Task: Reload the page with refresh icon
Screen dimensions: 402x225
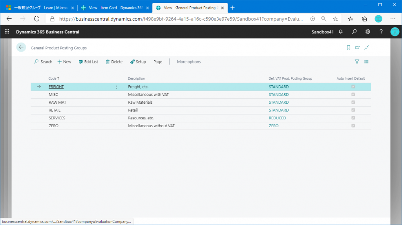Action: point(37,19)
